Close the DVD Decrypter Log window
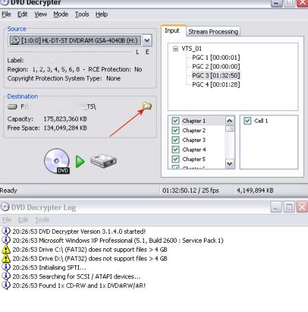308x312 pixels. 302,207
